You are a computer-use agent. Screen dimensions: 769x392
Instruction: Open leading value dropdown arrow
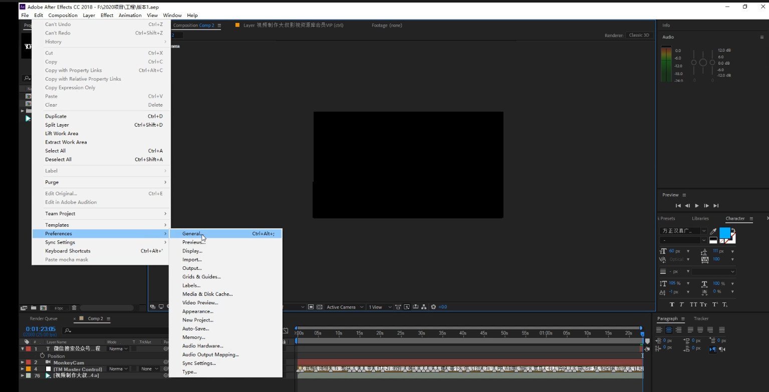click(733, 251)
